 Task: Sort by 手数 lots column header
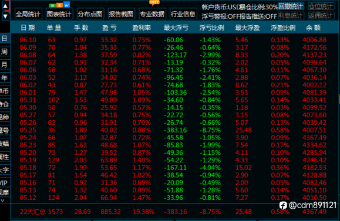pos(81,28)
